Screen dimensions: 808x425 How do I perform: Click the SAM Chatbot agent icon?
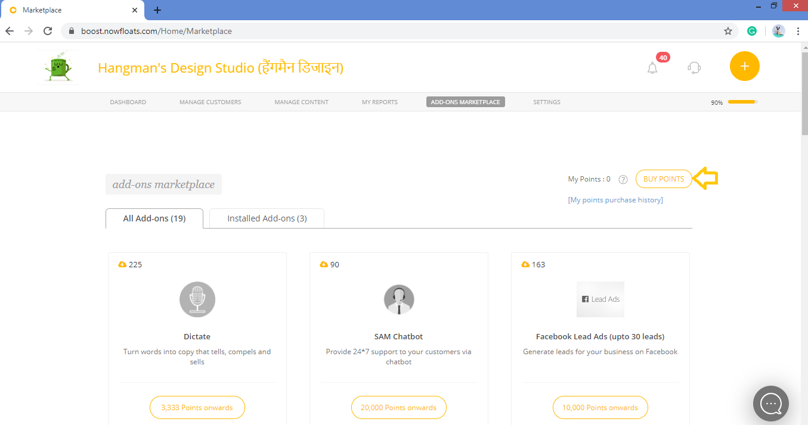pyautogui.click(x=398, y=299)
